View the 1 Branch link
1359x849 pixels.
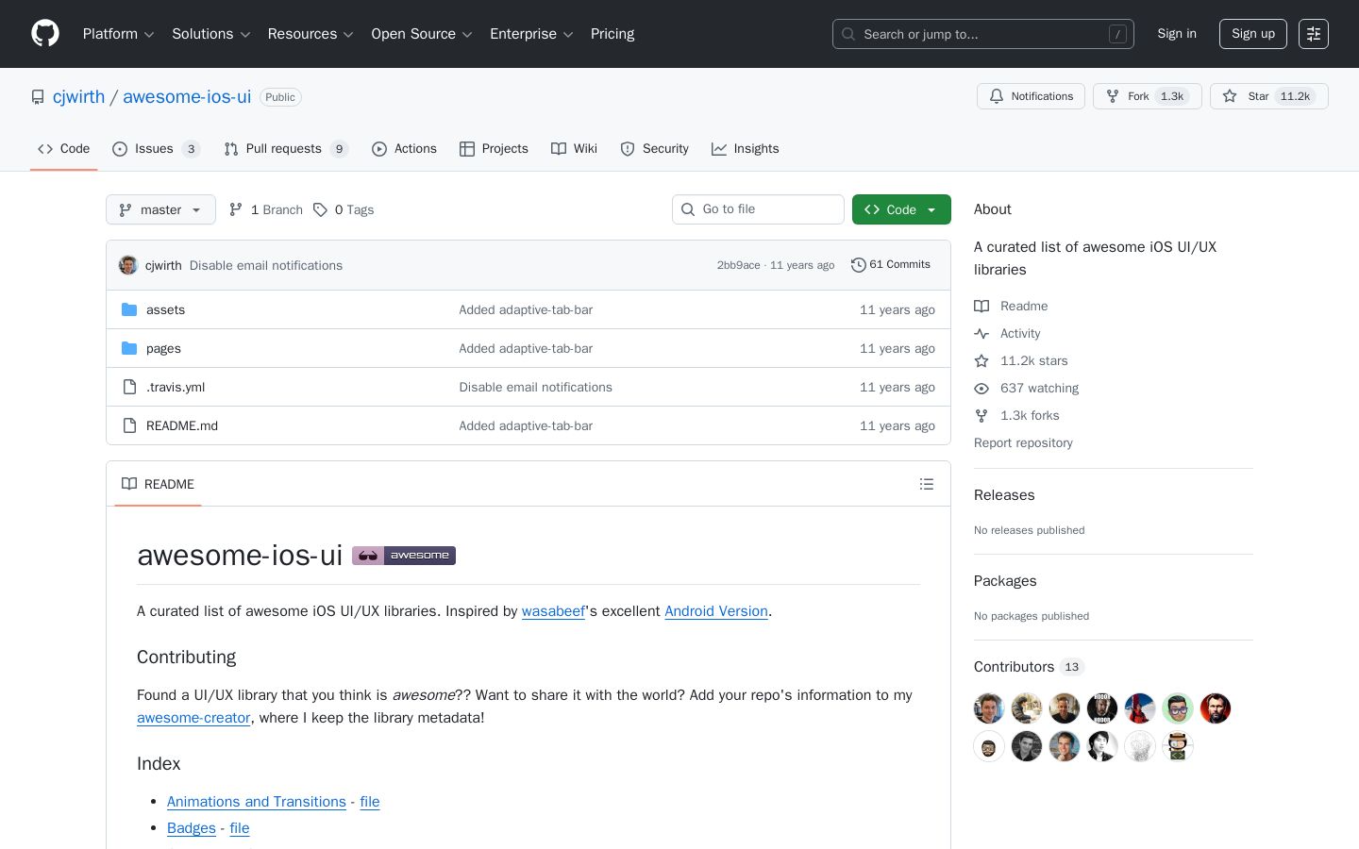click(265, 209)
